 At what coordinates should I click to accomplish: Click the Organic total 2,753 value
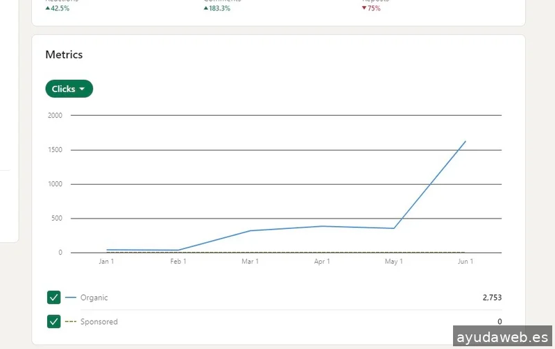(491, 298)
